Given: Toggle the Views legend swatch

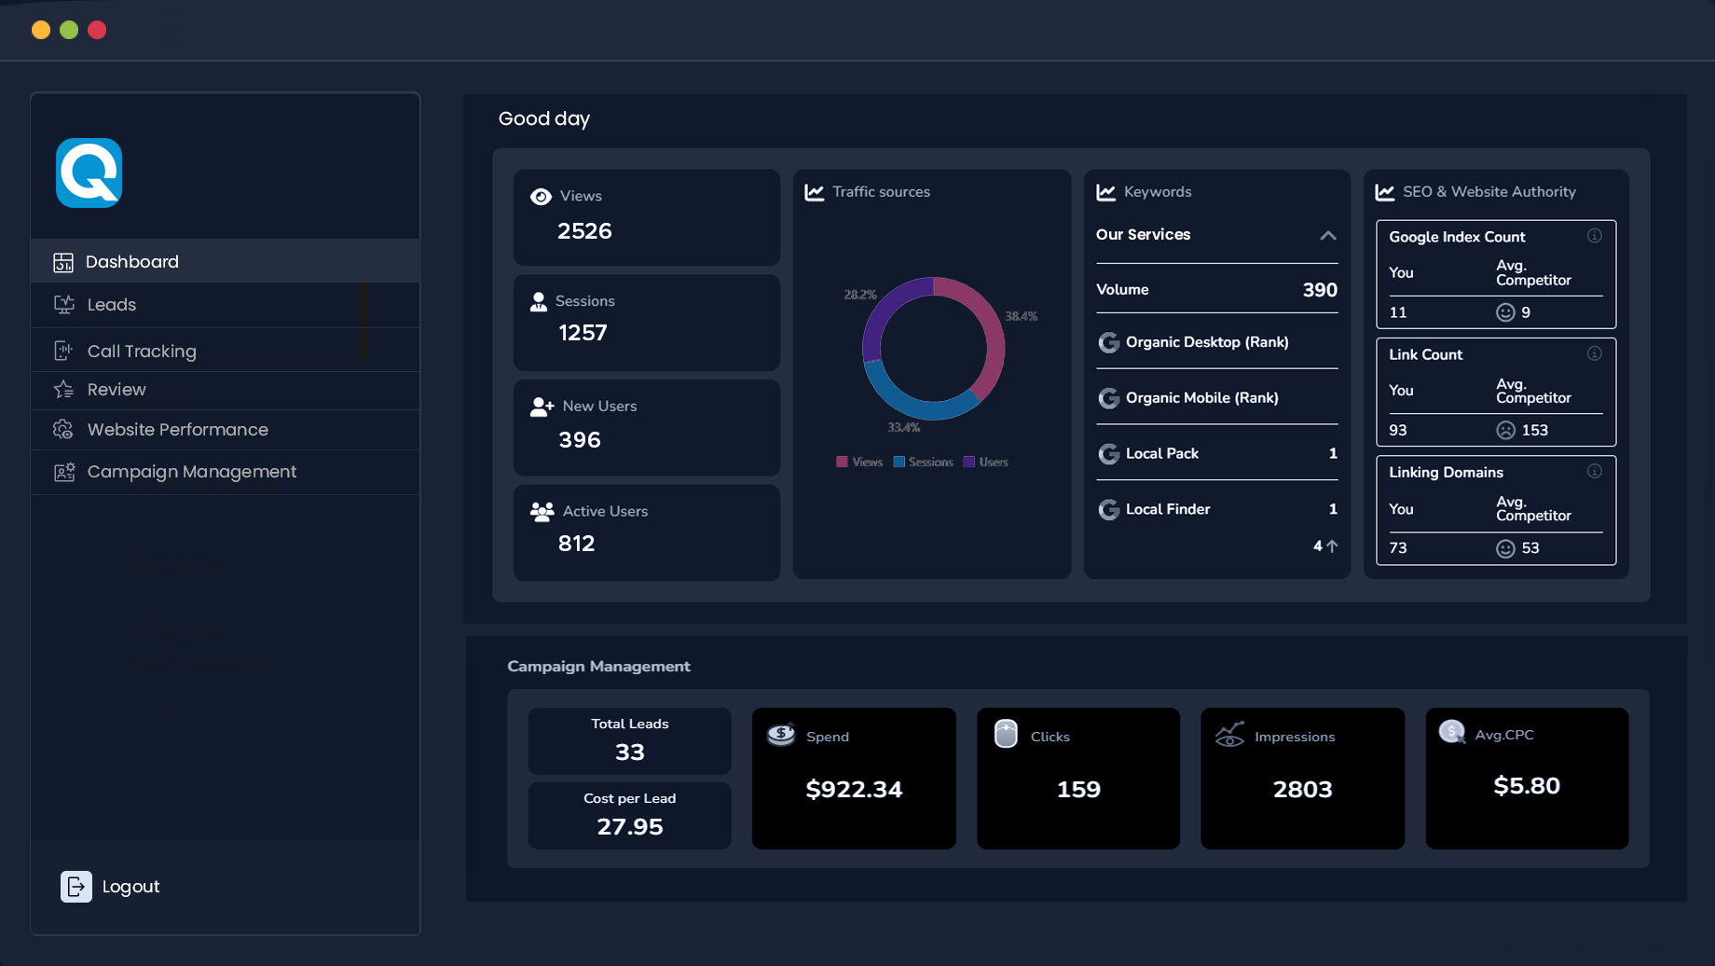Looking at the screenshot, I should point(842,462).
